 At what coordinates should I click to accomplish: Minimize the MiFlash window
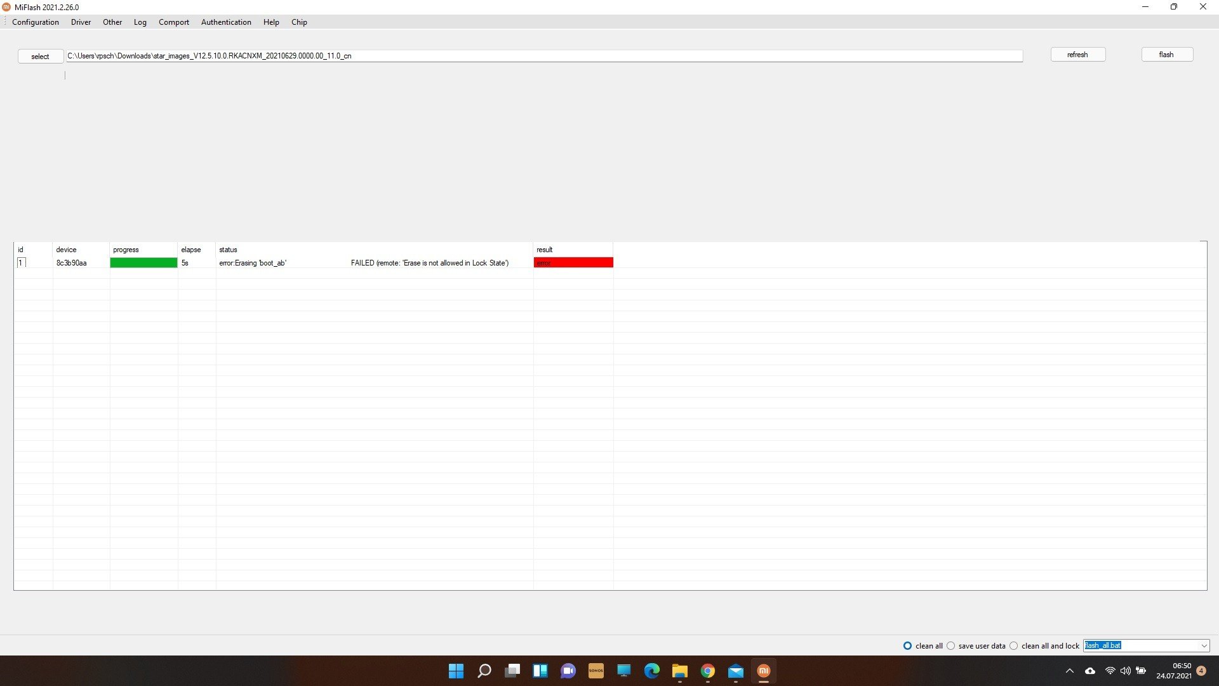tap(1145, 7)
